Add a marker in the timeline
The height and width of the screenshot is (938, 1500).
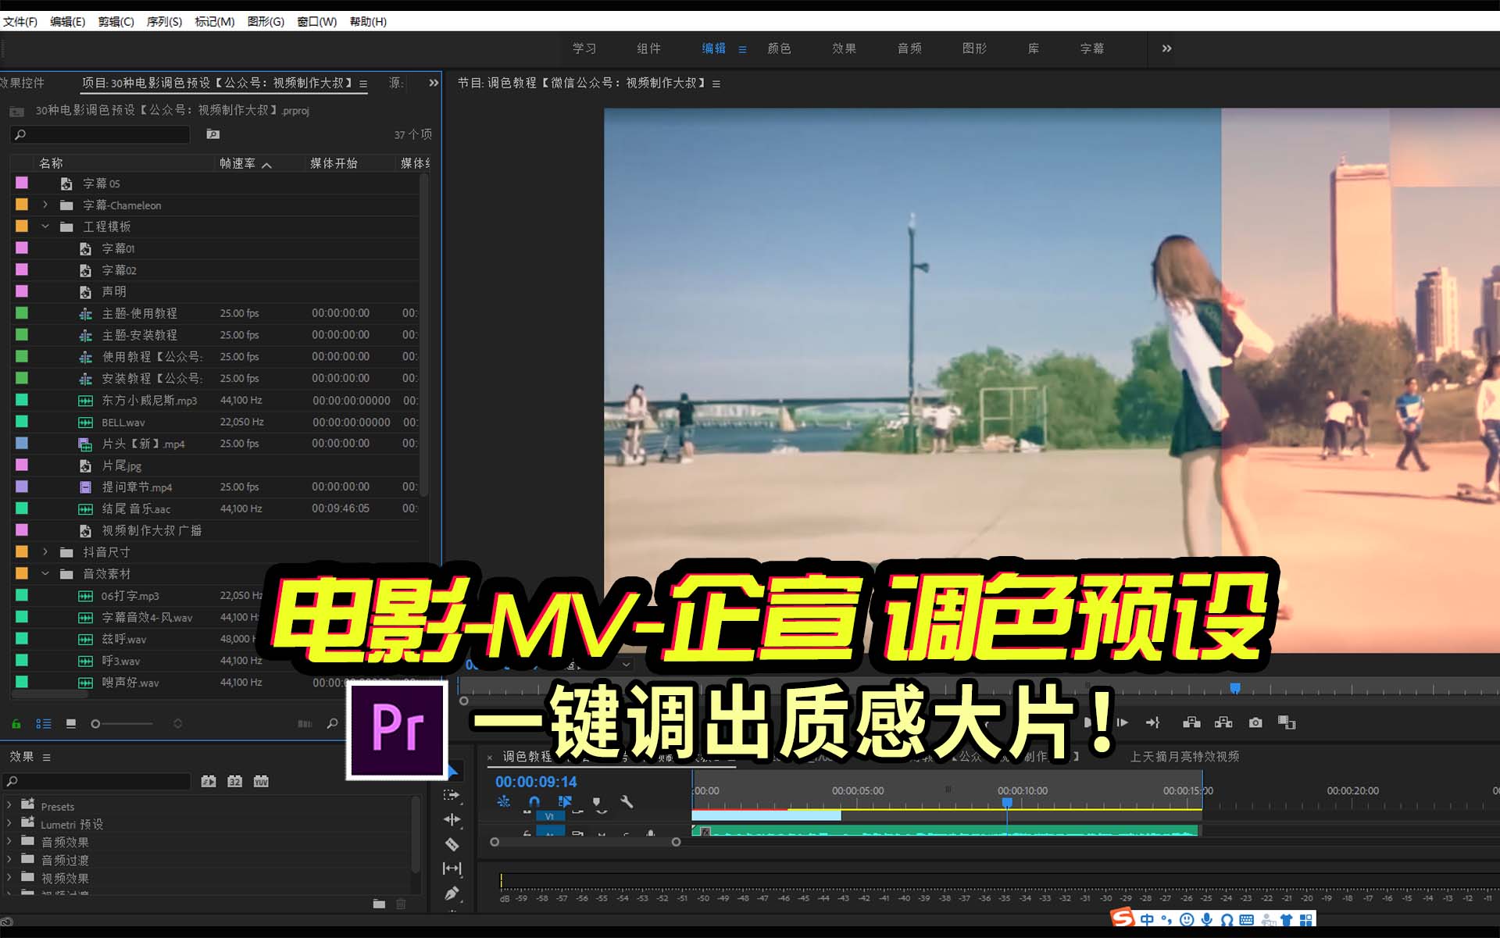coord(596,801)
